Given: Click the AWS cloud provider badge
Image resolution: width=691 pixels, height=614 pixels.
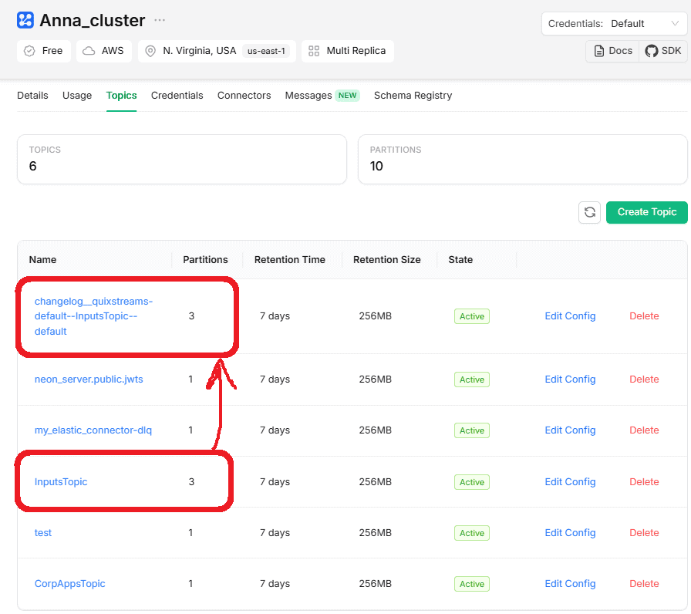Looking at the screenshot, I should point(104,51).
